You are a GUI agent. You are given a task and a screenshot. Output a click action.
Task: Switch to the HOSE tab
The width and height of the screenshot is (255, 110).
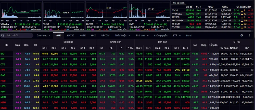pyautogui.click(x=82, y=35)
